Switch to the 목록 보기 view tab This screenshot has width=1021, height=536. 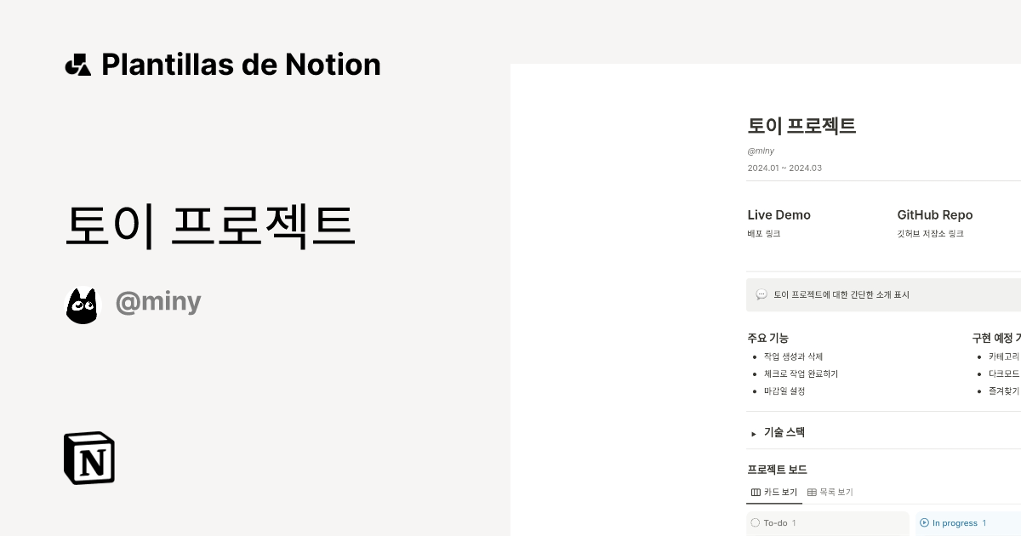(835, 492)
